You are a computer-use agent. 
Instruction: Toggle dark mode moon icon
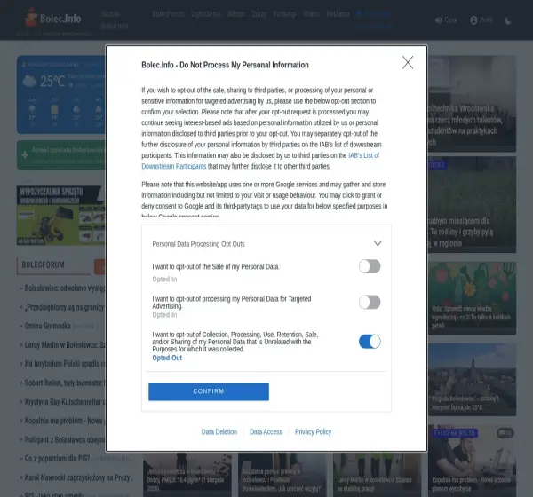508,21
